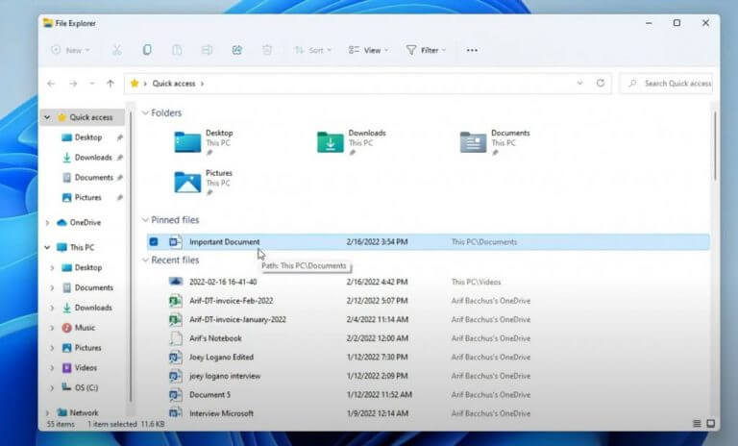Uncheck the Important Document checkbox

click(154, 241)
